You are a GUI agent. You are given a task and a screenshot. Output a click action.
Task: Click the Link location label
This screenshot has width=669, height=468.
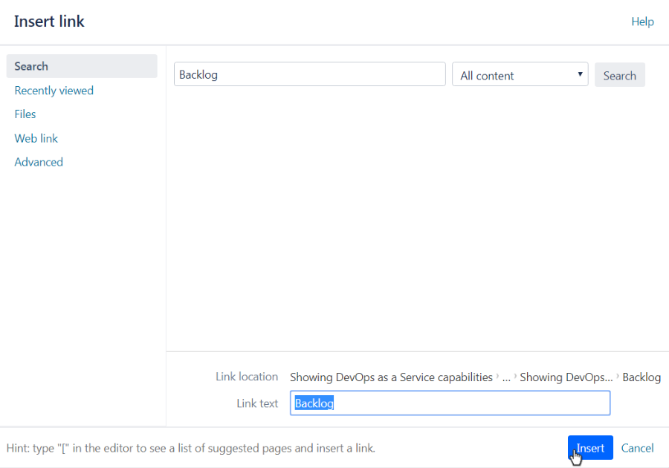(x=247, y=377)
